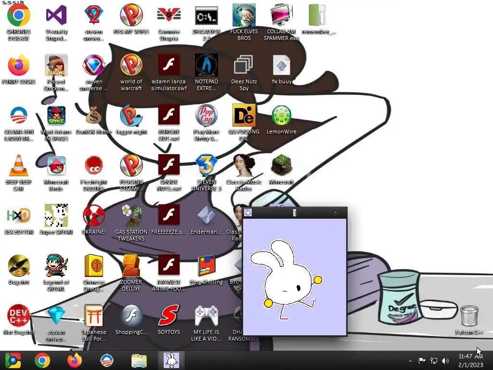Viewport: 493px width, 370px height.
Task: Open the BURGIN OUT.swf flash file
Action: pyautogui.click(x=169, y=115)
